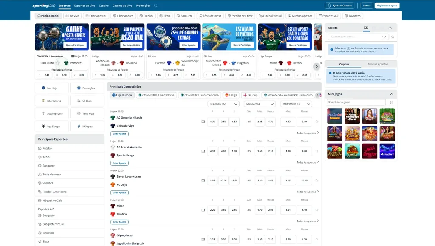Click the Search for a game field

356,102
